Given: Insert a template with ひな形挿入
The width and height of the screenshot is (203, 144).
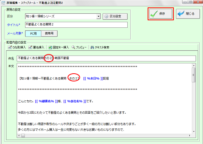Looking at the screenshot, I should [17, 47].
